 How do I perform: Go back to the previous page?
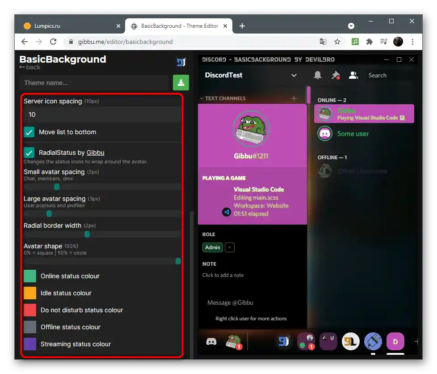(x=25, y=42)
